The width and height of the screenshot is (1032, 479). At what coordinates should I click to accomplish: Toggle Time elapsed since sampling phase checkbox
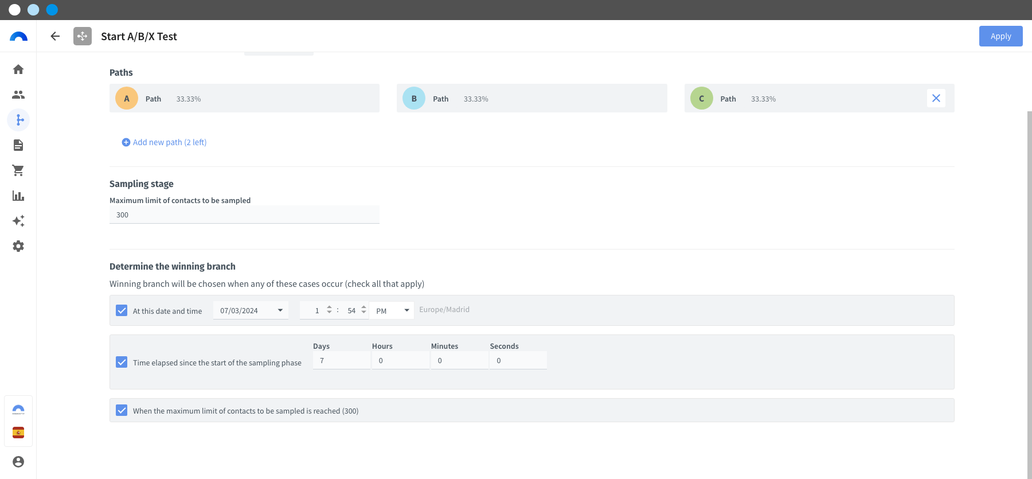122,362
